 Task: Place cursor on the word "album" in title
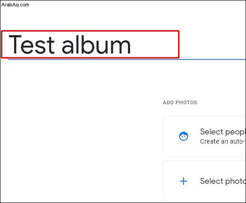tap(96, 44)
